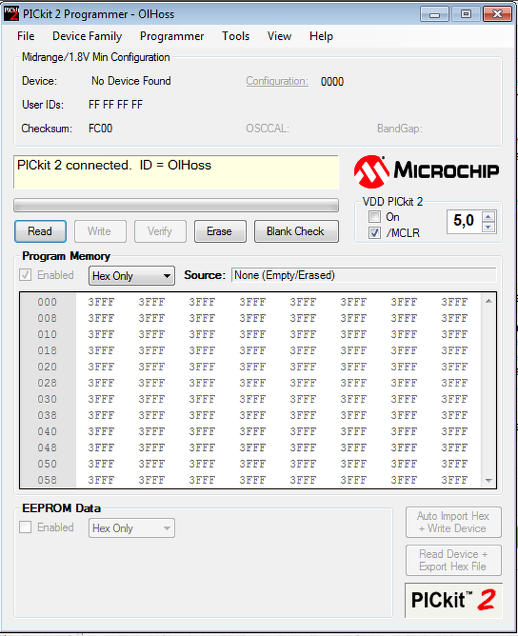Open the Programmer menu
Viewport: 518px width, 636px height.
[x=172, y=36]
